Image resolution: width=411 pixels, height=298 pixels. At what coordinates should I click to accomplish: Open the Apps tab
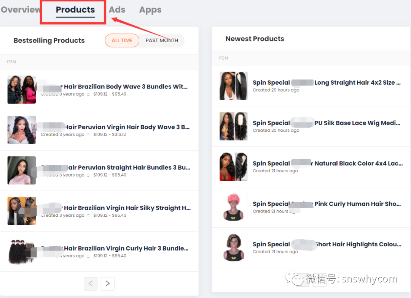tap(150, 10)
